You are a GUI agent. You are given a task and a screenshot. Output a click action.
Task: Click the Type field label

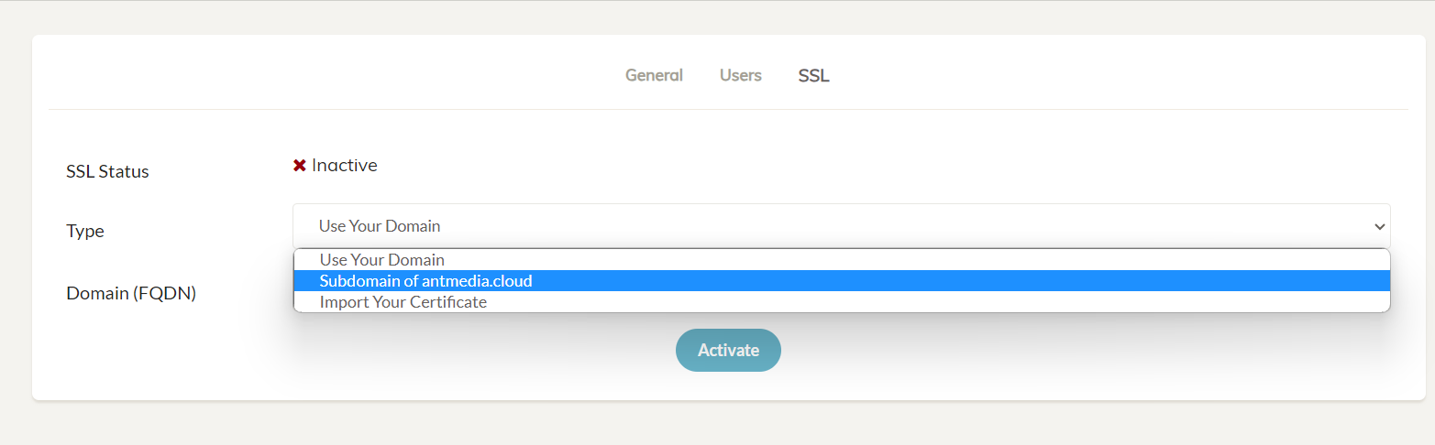click(85, 231)
